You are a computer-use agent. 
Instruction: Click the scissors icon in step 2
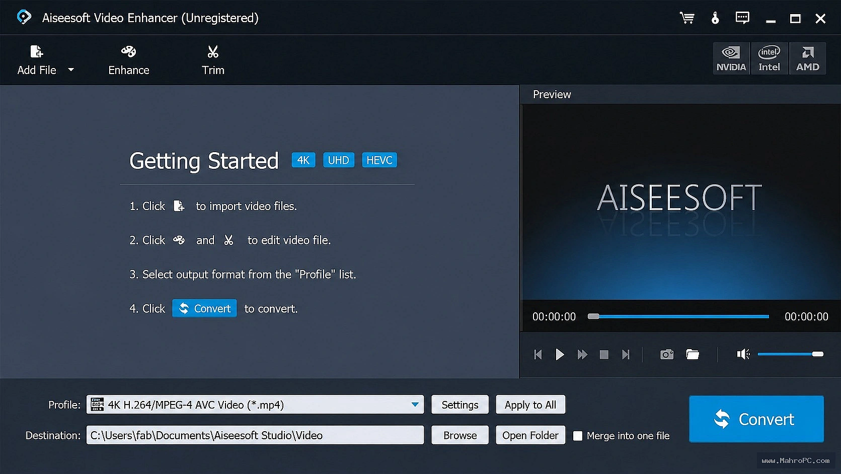click(x=228, y=240)
